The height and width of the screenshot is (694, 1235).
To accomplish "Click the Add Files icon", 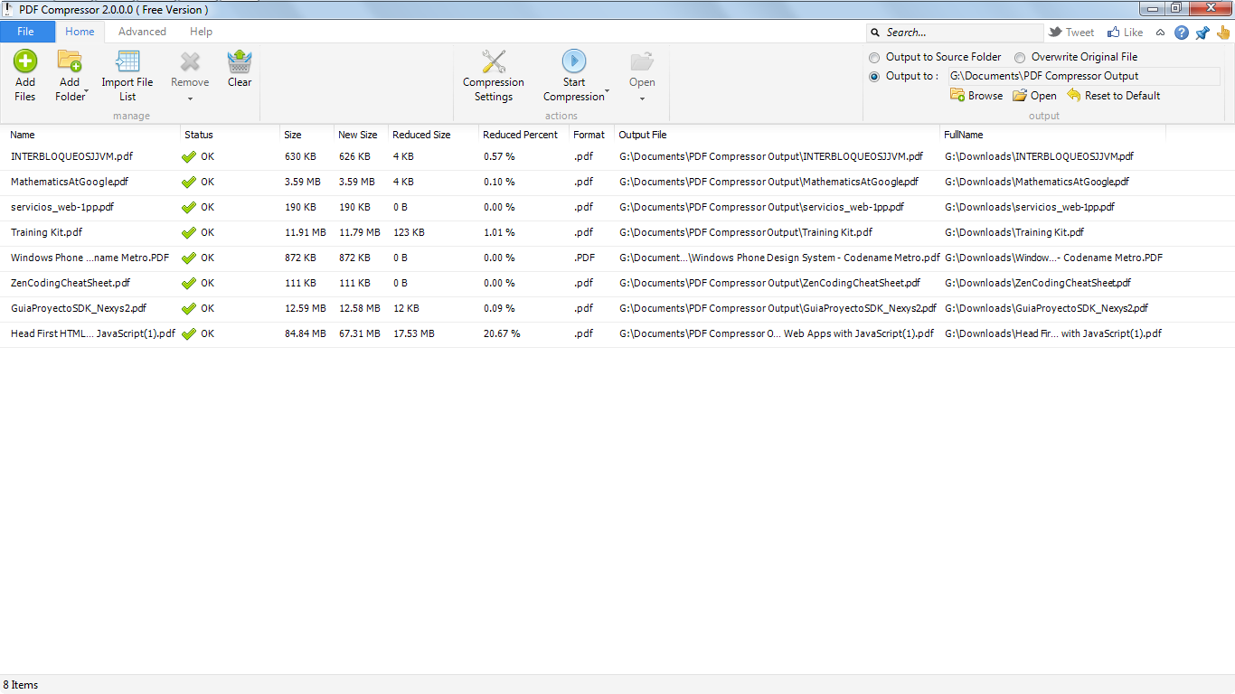I will (25, 61).
